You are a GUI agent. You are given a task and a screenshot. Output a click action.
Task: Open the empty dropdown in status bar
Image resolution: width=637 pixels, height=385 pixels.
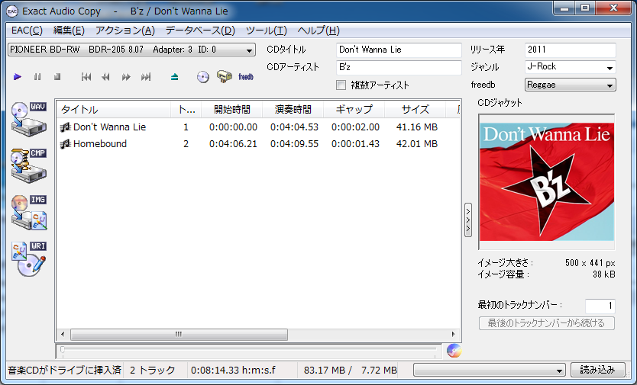(x=490, y=370)
